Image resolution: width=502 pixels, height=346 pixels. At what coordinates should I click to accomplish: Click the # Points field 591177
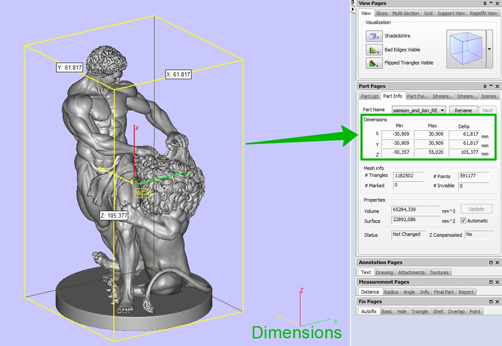click(474, 176)
